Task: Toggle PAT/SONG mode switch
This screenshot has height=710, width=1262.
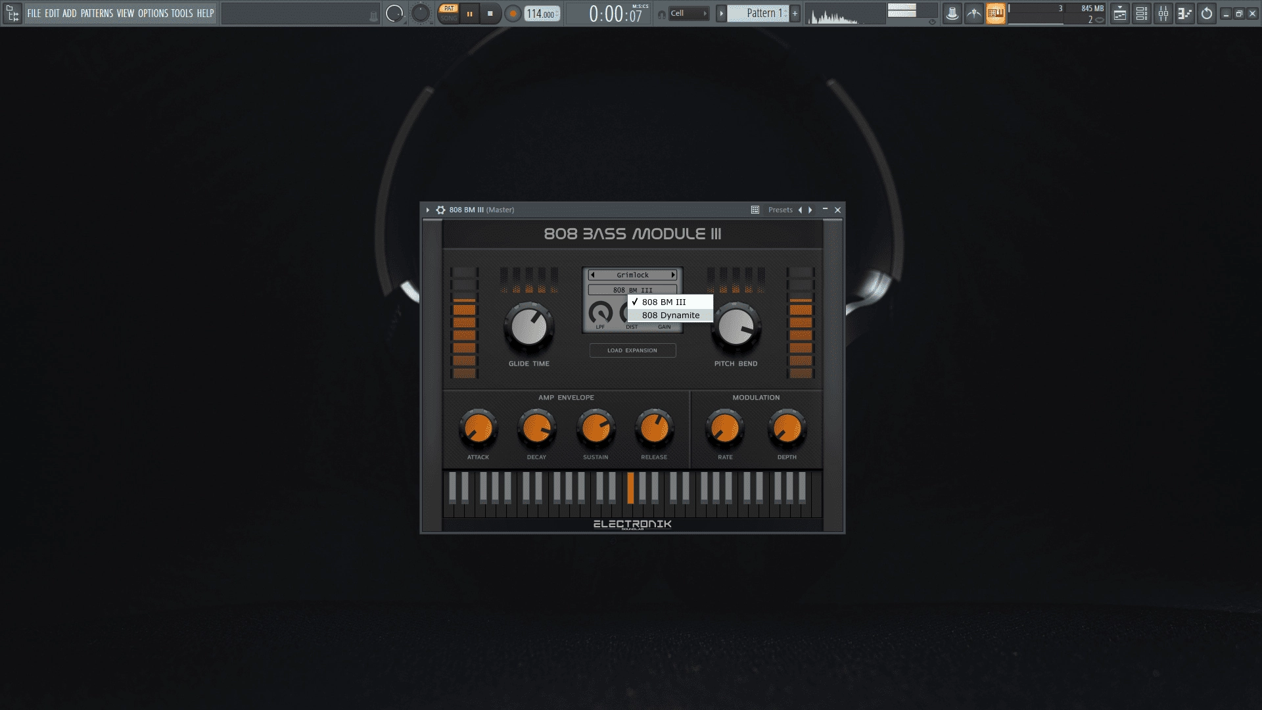Action: coord(449,13)
